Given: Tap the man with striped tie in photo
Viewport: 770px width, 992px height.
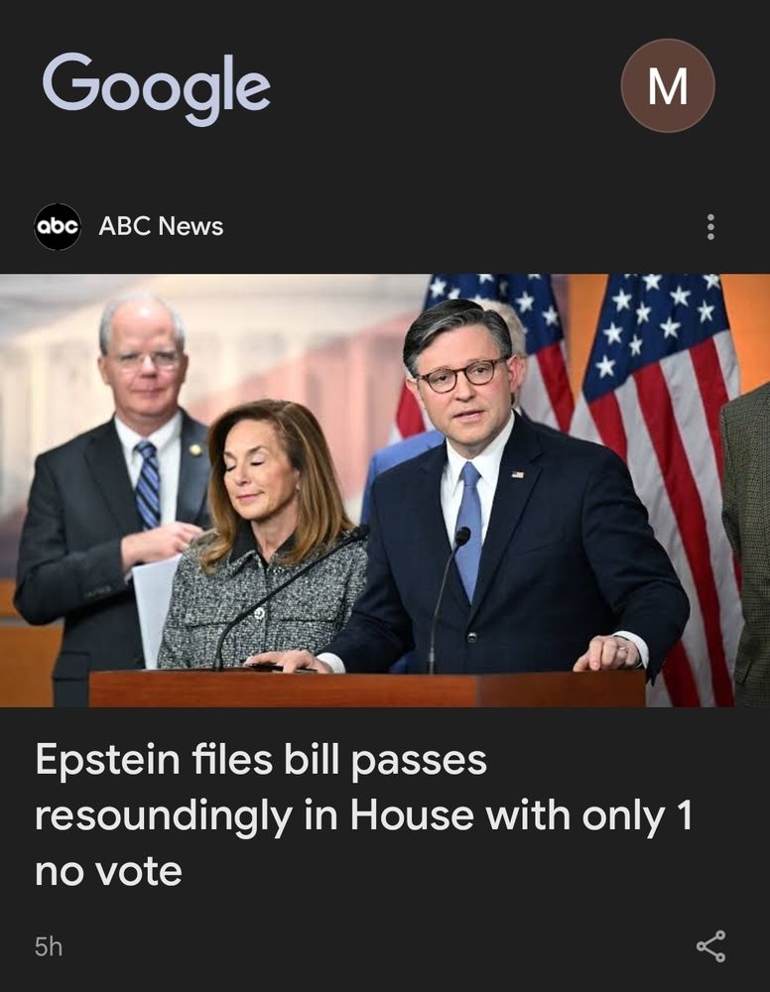Looking at the screenshot, I should (114, 481).
